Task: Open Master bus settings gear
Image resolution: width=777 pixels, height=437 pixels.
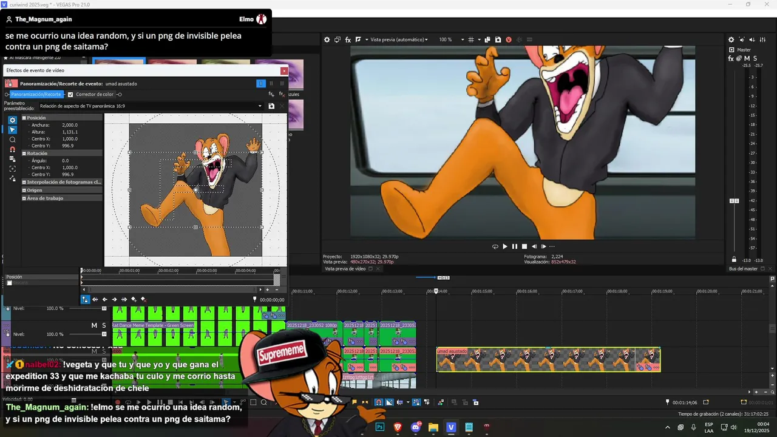Action: coord(731,39)
